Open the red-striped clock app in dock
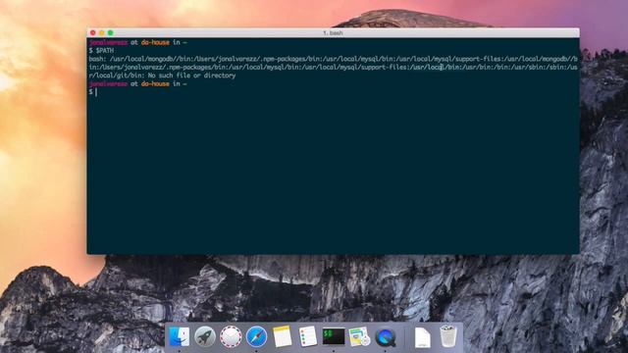 [231, 336]
